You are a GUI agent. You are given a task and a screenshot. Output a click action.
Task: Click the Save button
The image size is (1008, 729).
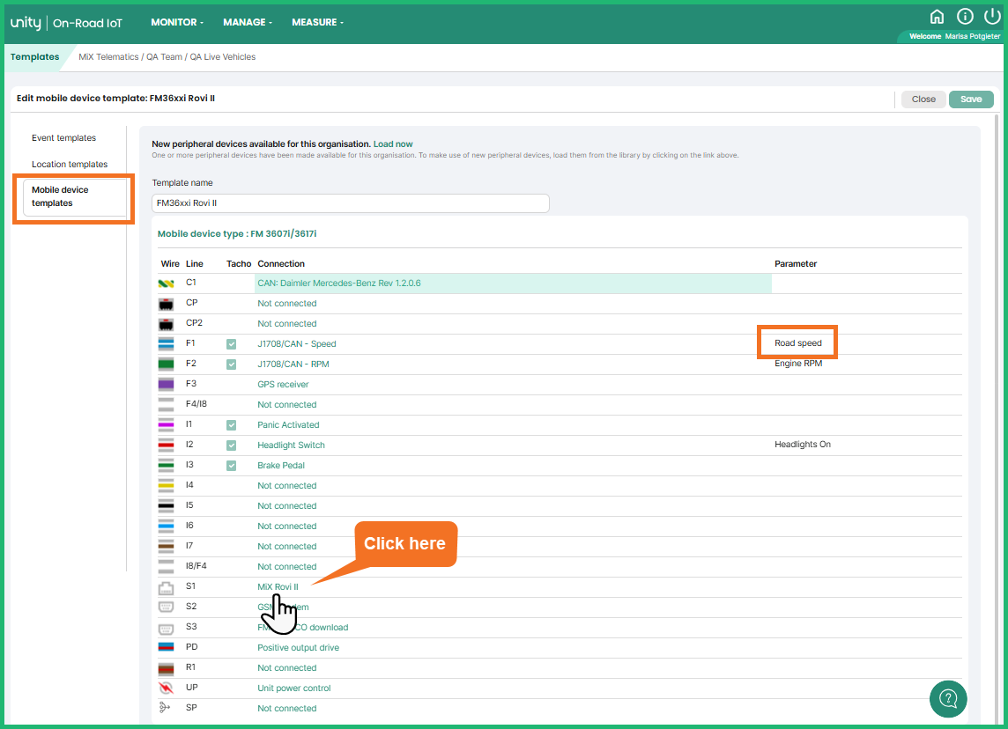[971, 99]
